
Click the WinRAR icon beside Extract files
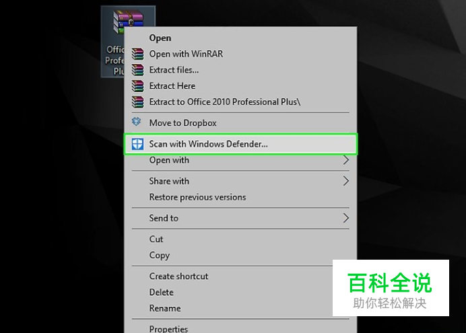[x=137, y=70]
